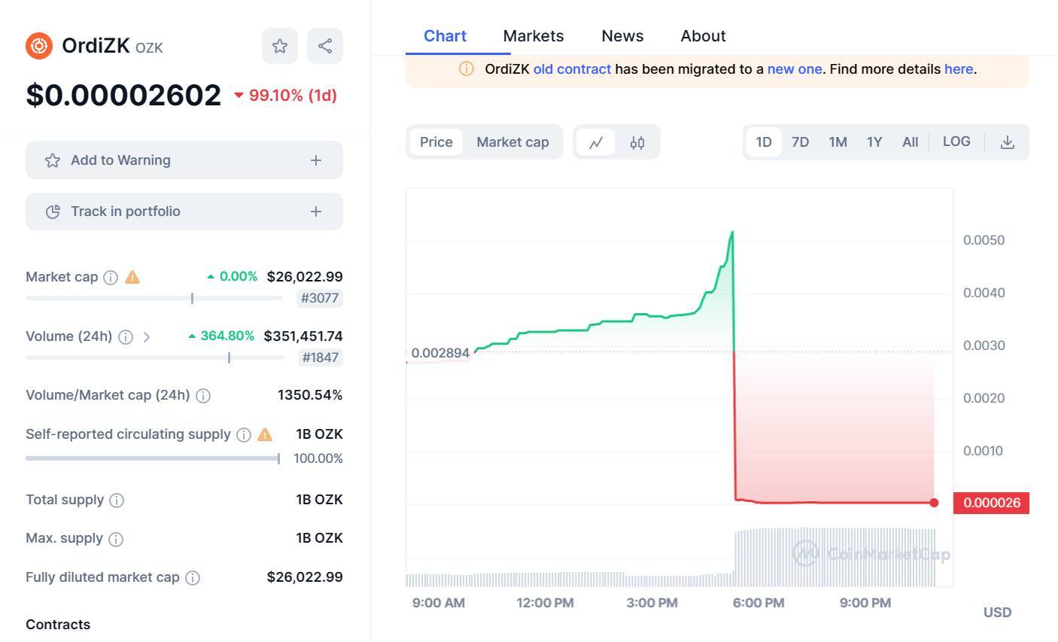Viewport: 1058px width, 642px height.
Task: Click Add to Warning button
Action: point(184,160)
